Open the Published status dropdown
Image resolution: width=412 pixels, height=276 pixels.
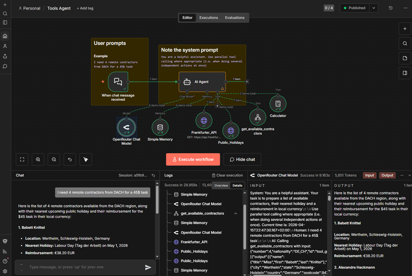[373, 8]
